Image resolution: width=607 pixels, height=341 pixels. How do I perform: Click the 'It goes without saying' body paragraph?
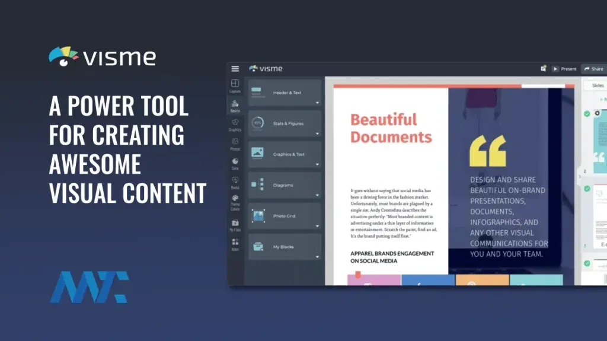(x=394, y=213)
